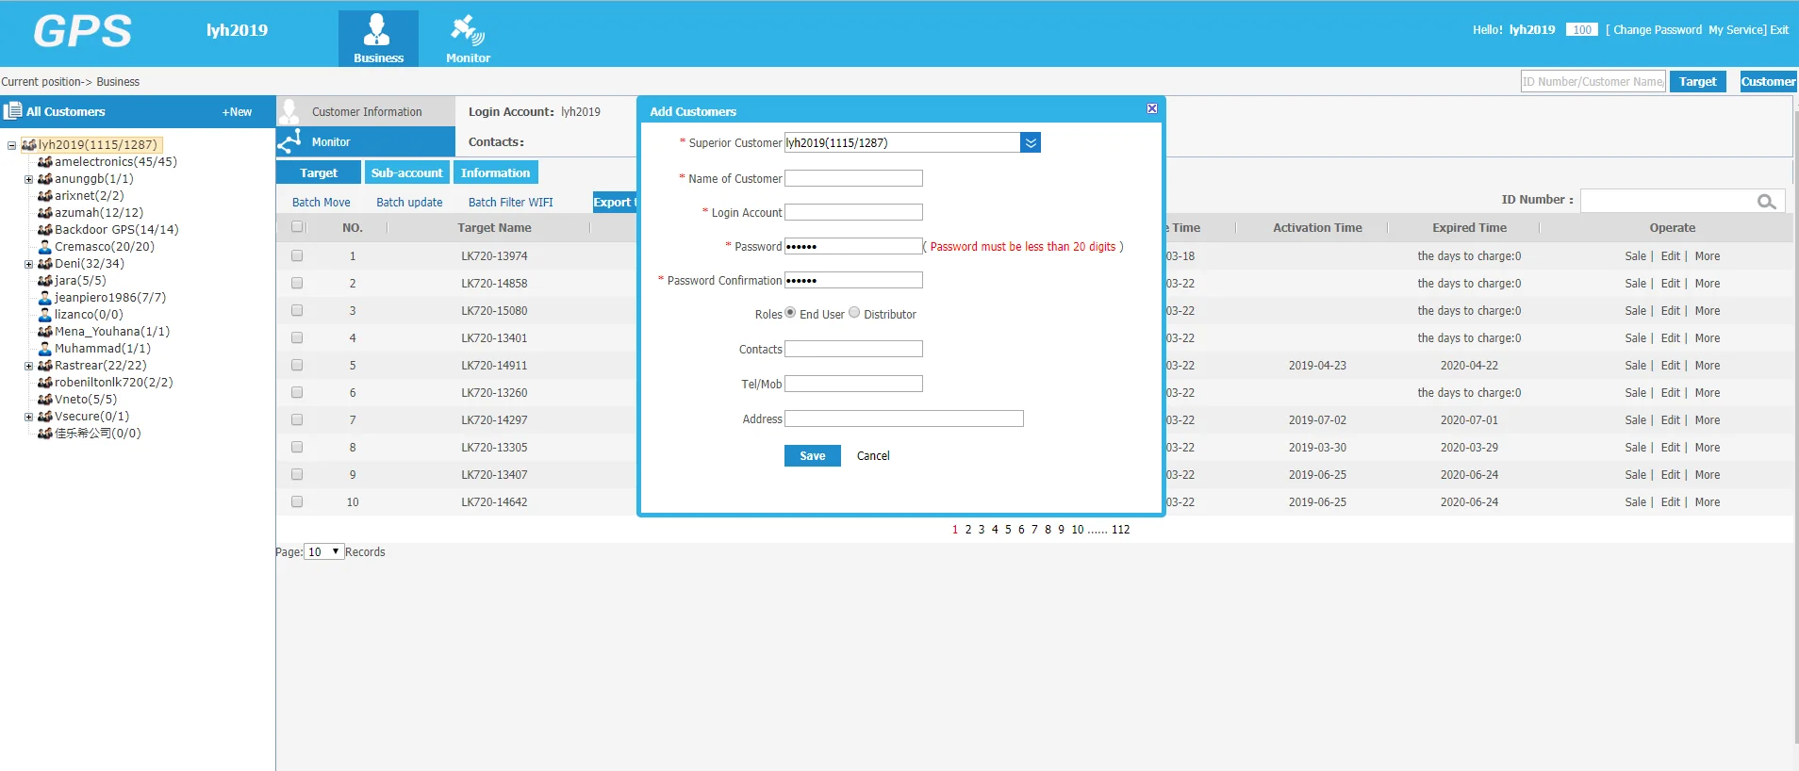Check the row for LK720-14642
The width and height of the screenshot is (1799, 771).
[x=297, y=501]
